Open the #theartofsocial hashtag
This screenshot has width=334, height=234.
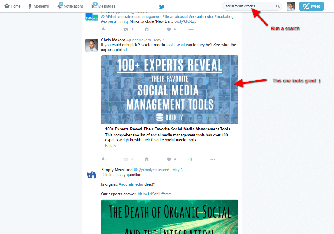[175, 17]
